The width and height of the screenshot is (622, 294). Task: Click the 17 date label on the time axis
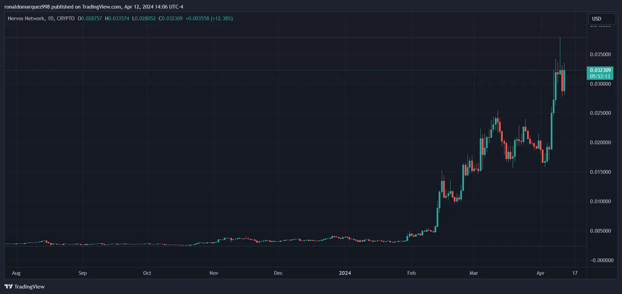click(x=575, y=273)
